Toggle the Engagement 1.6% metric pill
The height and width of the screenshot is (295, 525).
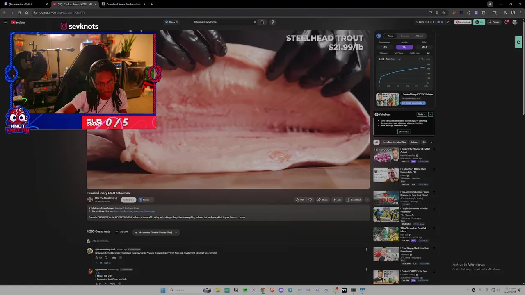tap(384, 47)
